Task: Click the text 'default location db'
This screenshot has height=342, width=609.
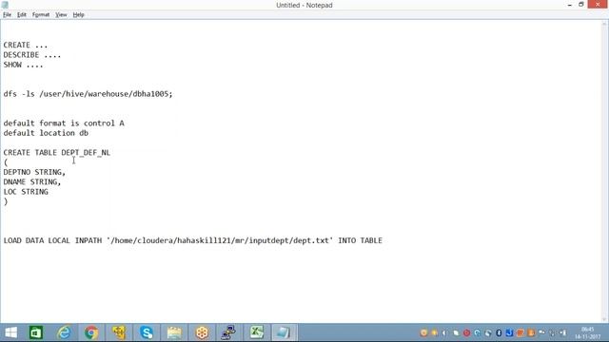Action: click(46, 133)
